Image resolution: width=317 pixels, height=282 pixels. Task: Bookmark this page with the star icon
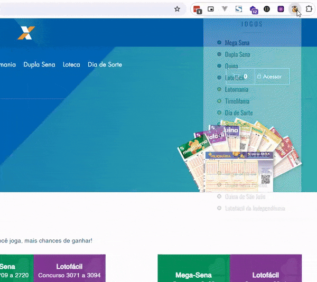tap(177, 9)
